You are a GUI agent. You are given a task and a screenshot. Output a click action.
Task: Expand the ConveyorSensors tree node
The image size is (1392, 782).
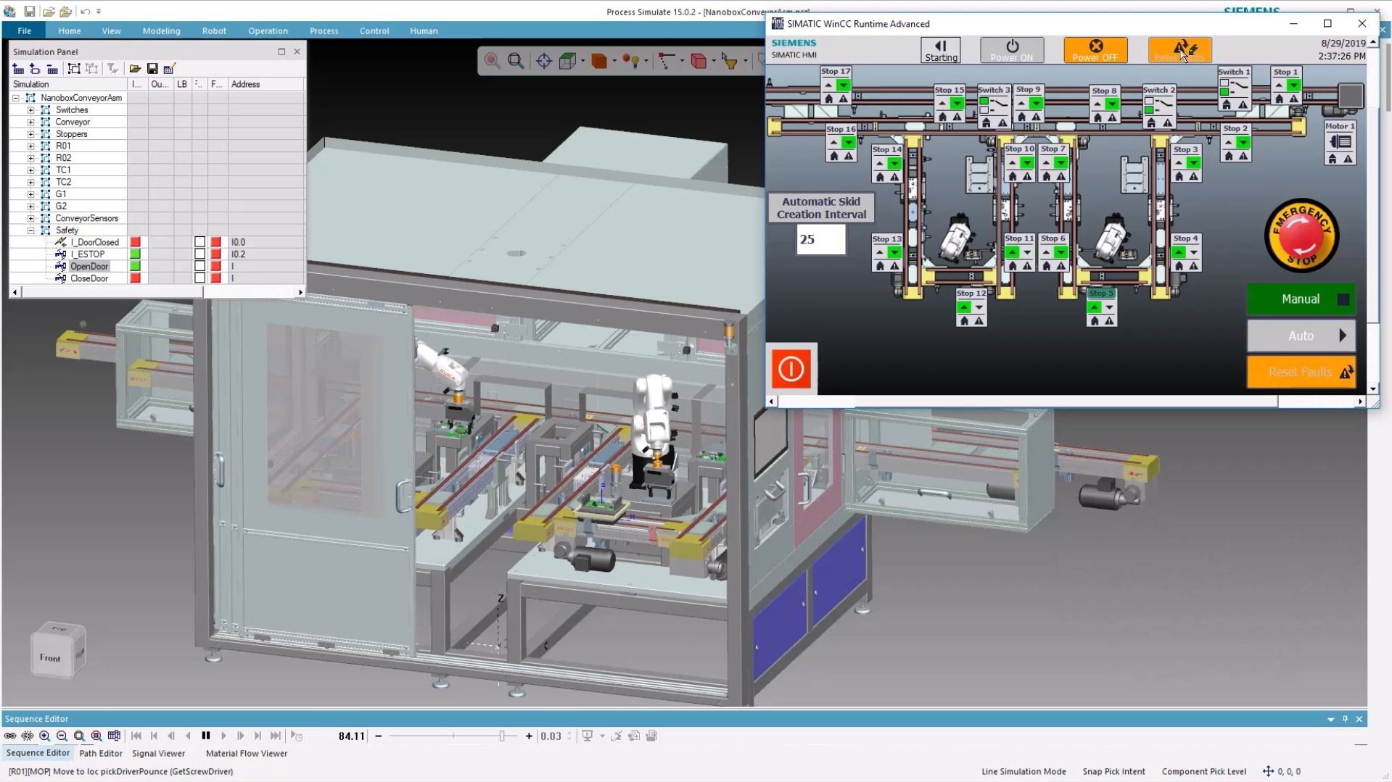click(31, 218)
